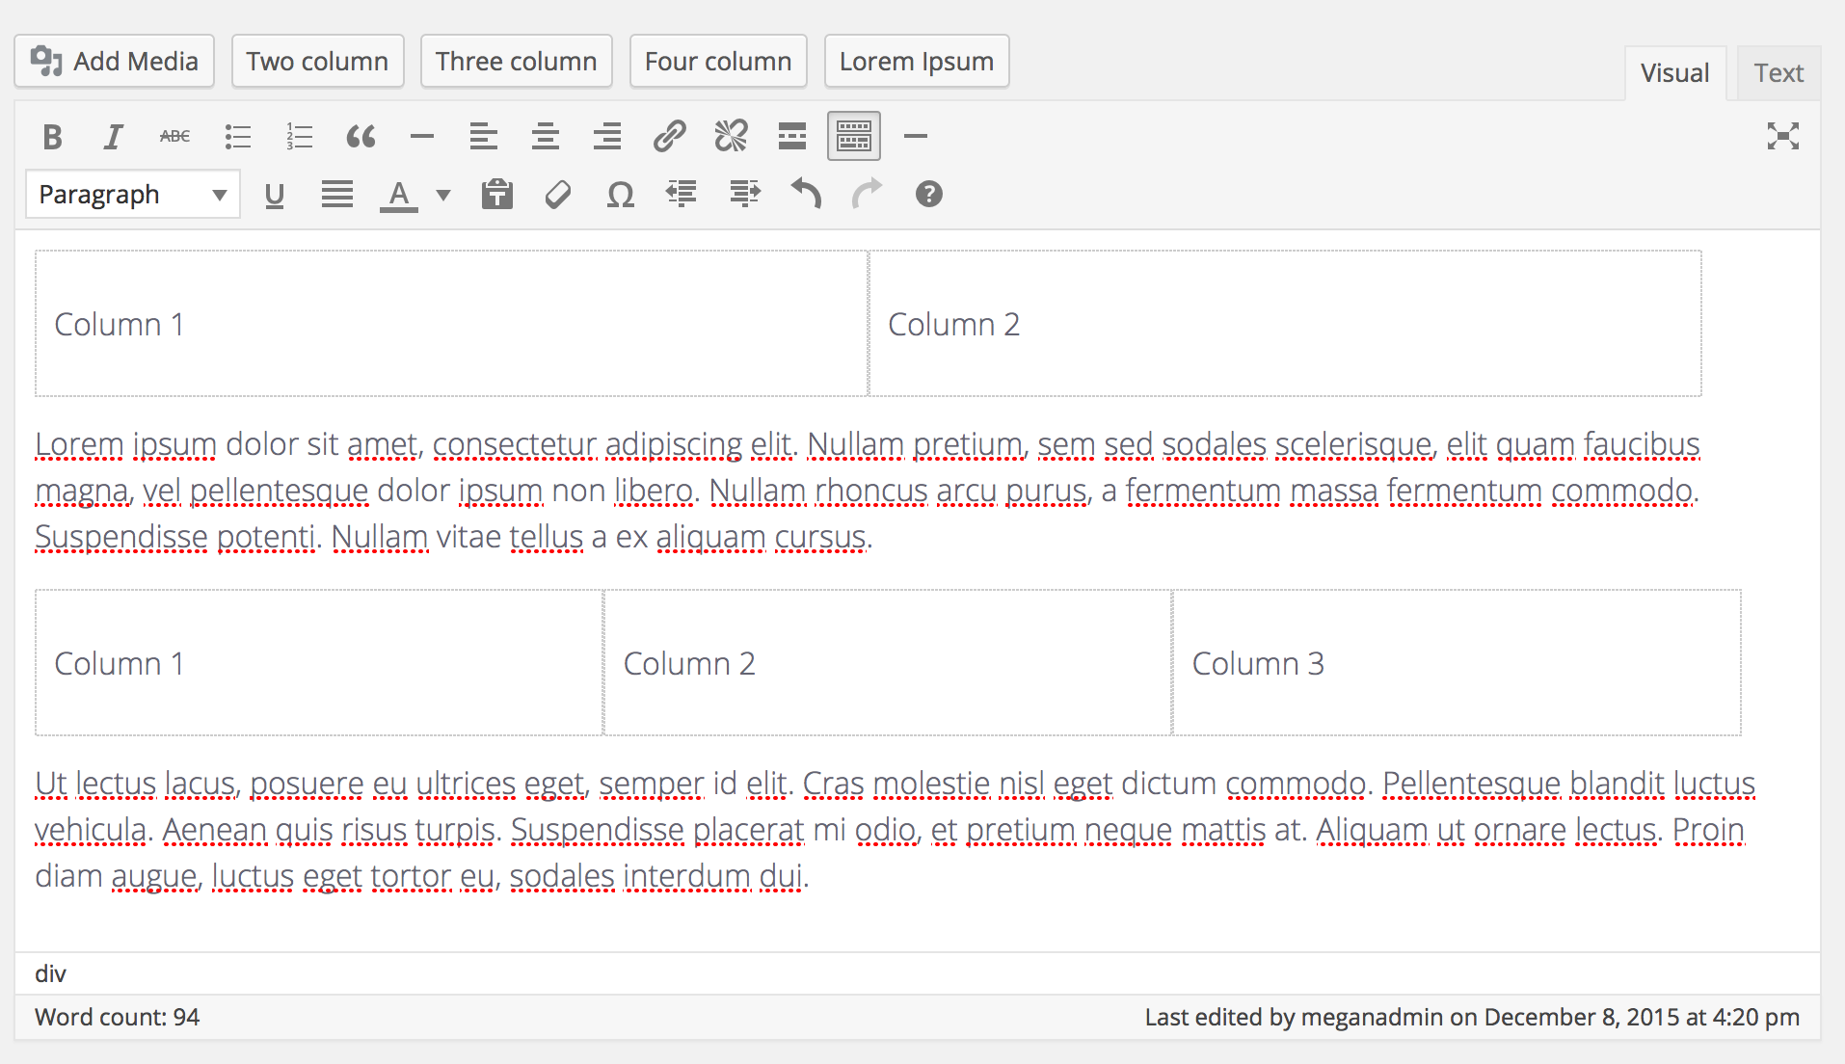
Task: Toggle strikethrough formatting
Action: [174, 137]
